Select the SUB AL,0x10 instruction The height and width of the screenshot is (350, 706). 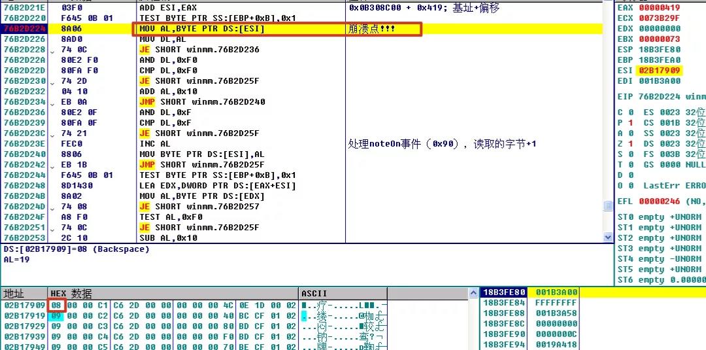[x=169, y=238]
